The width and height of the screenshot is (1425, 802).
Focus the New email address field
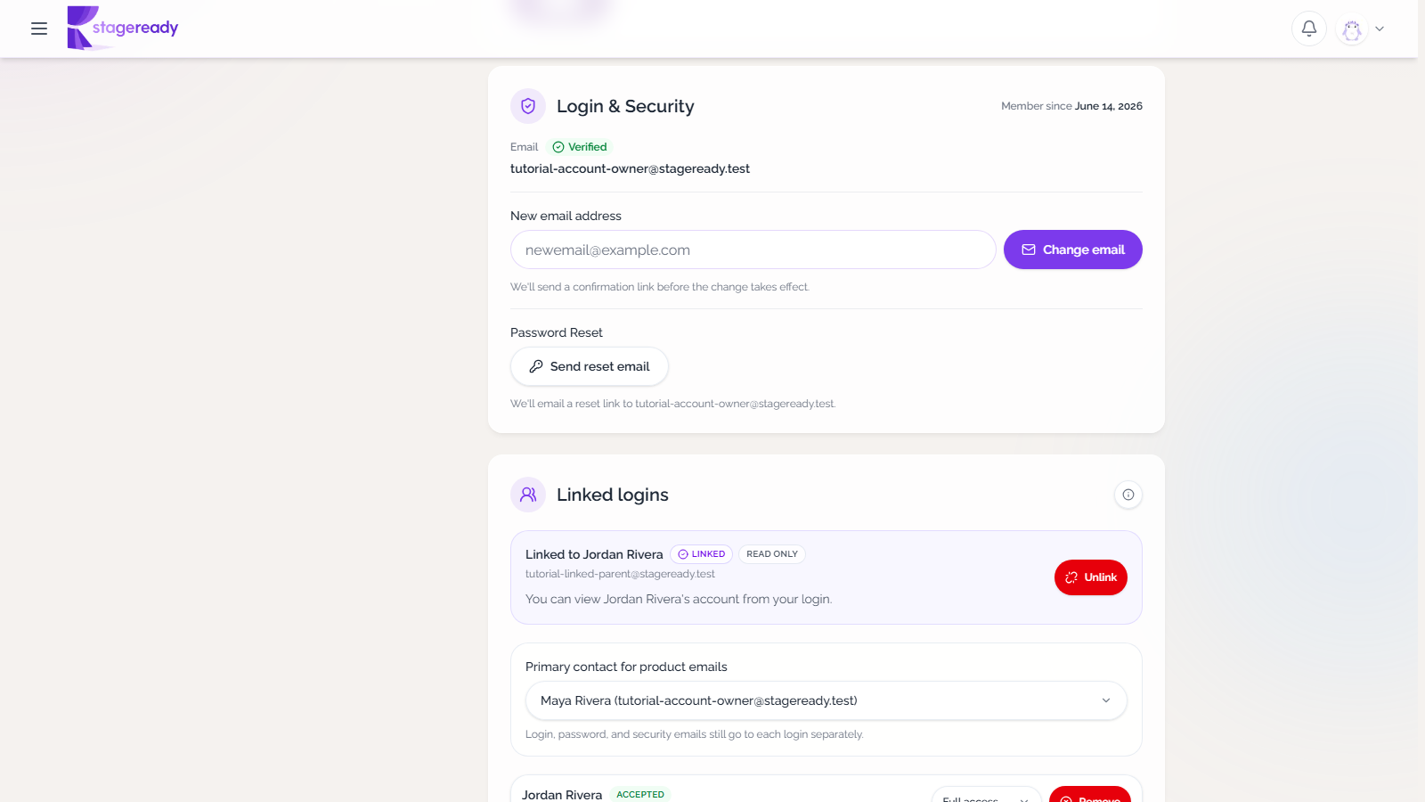pos(753,250)
